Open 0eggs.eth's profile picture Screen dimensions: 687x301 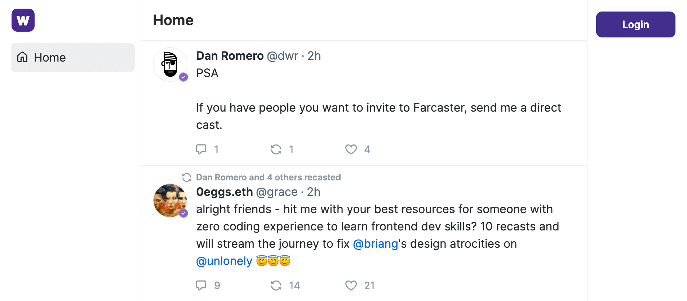click(x=170, y=201)
